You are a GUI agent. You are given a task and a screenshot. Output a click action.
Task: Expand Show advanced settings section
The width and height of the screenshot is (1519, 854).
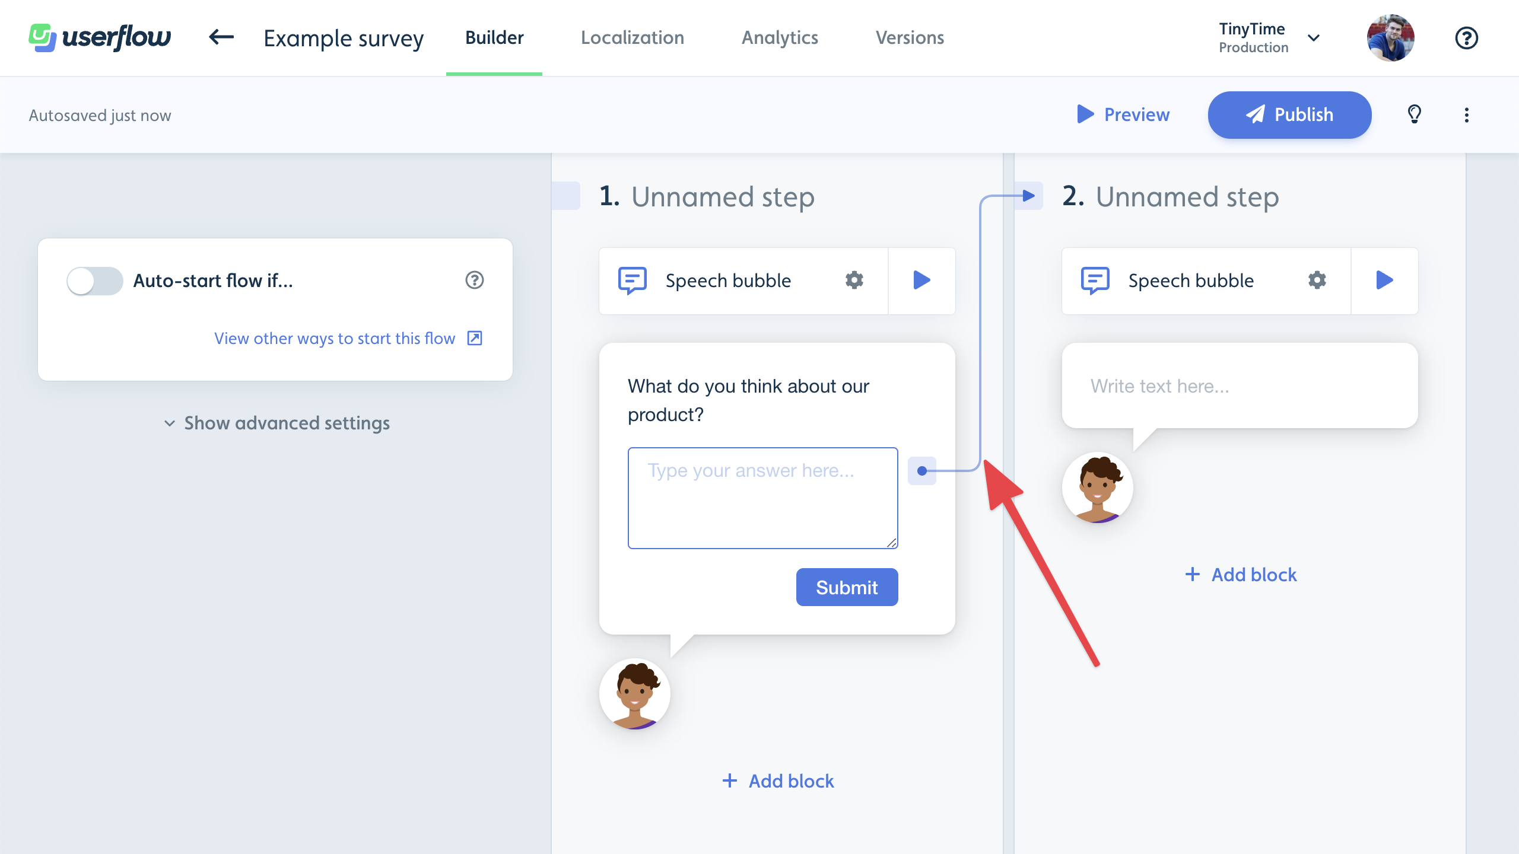pyautogui.click(x=275, y=422)
